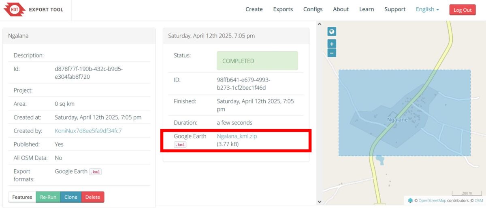Zoom in on the map
486x208 pixels.
(332, 44)
